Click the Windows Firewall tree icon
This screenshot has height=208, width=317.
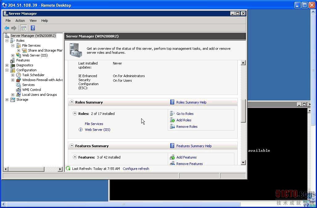click(19, 80)
